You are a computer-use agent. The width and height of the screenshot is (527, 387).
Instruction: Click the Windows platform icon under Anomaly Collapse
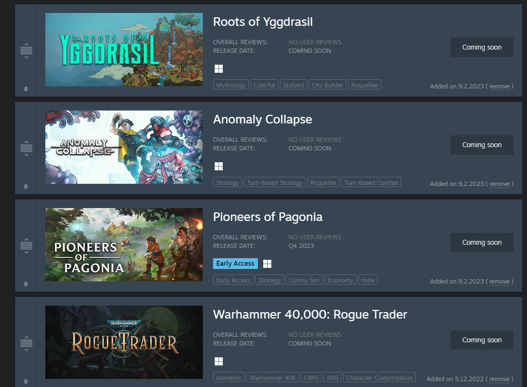(x=218, y=167)
